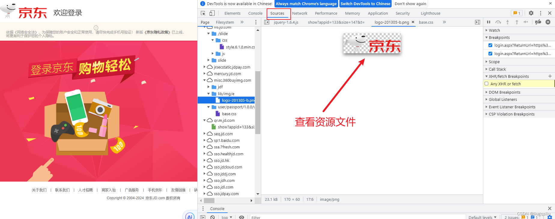
Task: Open console drawer three-dot menu
Action: [x=203, y=209]
